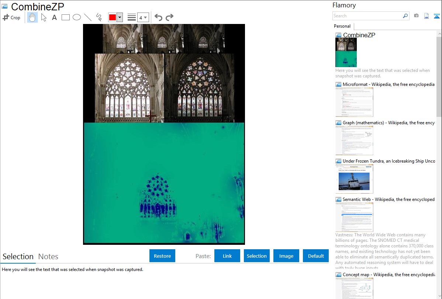Click the icon beside Microformat entry
The width and height of the screenshot is (442, 299).
tap(339, 84)
